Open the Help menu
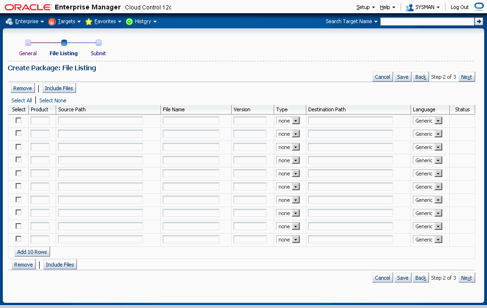Screen dimensions: 487x308 (387, 7)
